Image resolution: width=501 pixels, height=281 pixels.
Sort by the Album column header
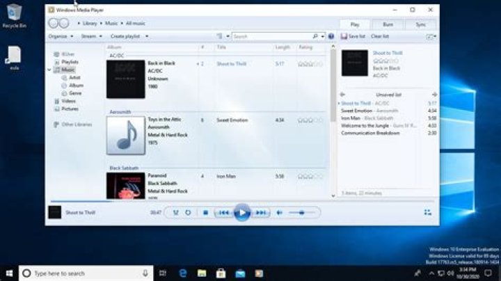click(114, 47)
